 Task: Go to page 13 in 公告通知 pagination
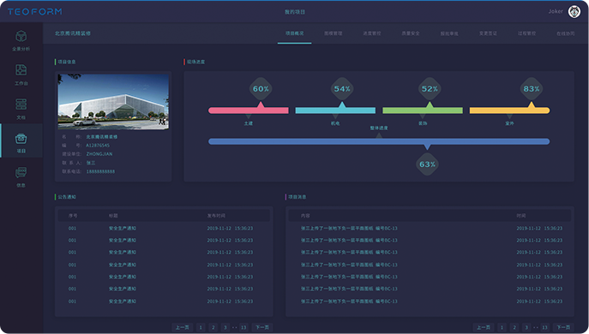point(243,327)
